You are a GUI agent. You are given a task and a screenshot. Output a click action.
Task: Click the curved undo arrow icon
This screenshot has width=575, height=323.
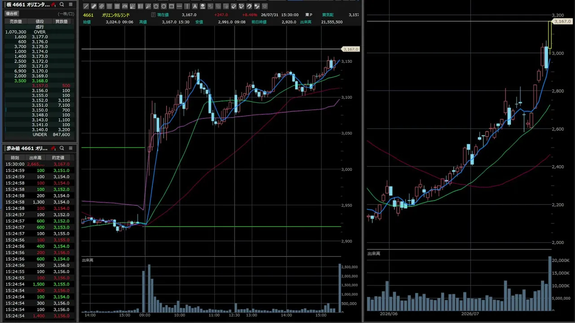(249, 6)
